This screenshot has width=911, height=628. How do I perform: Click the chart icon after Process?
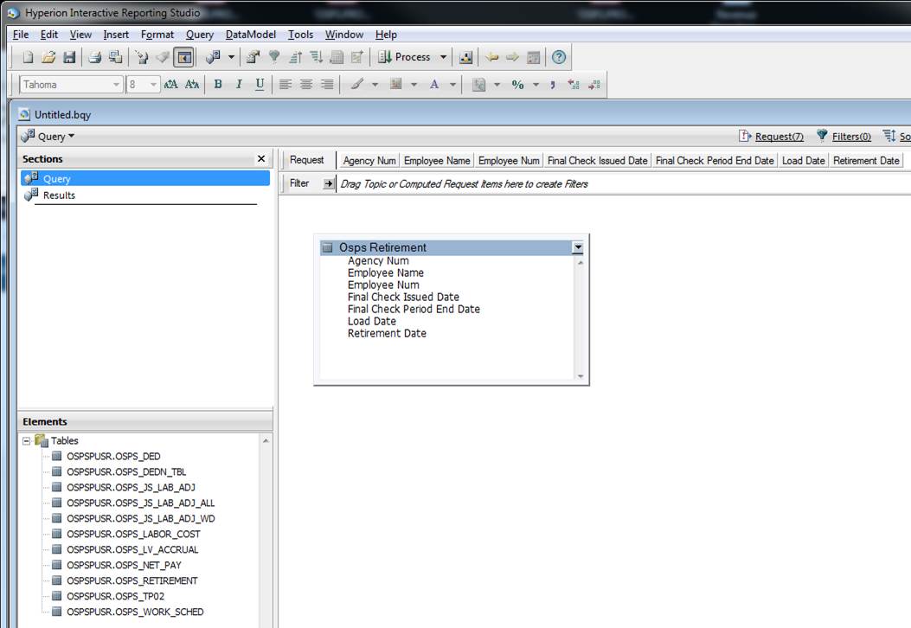point(465,57)
